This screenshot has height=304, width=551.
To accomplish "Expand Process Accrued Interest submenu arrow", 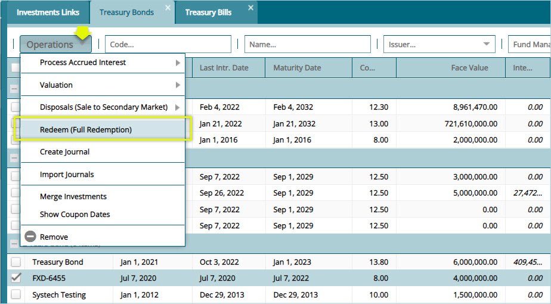I will click(178, 63).
